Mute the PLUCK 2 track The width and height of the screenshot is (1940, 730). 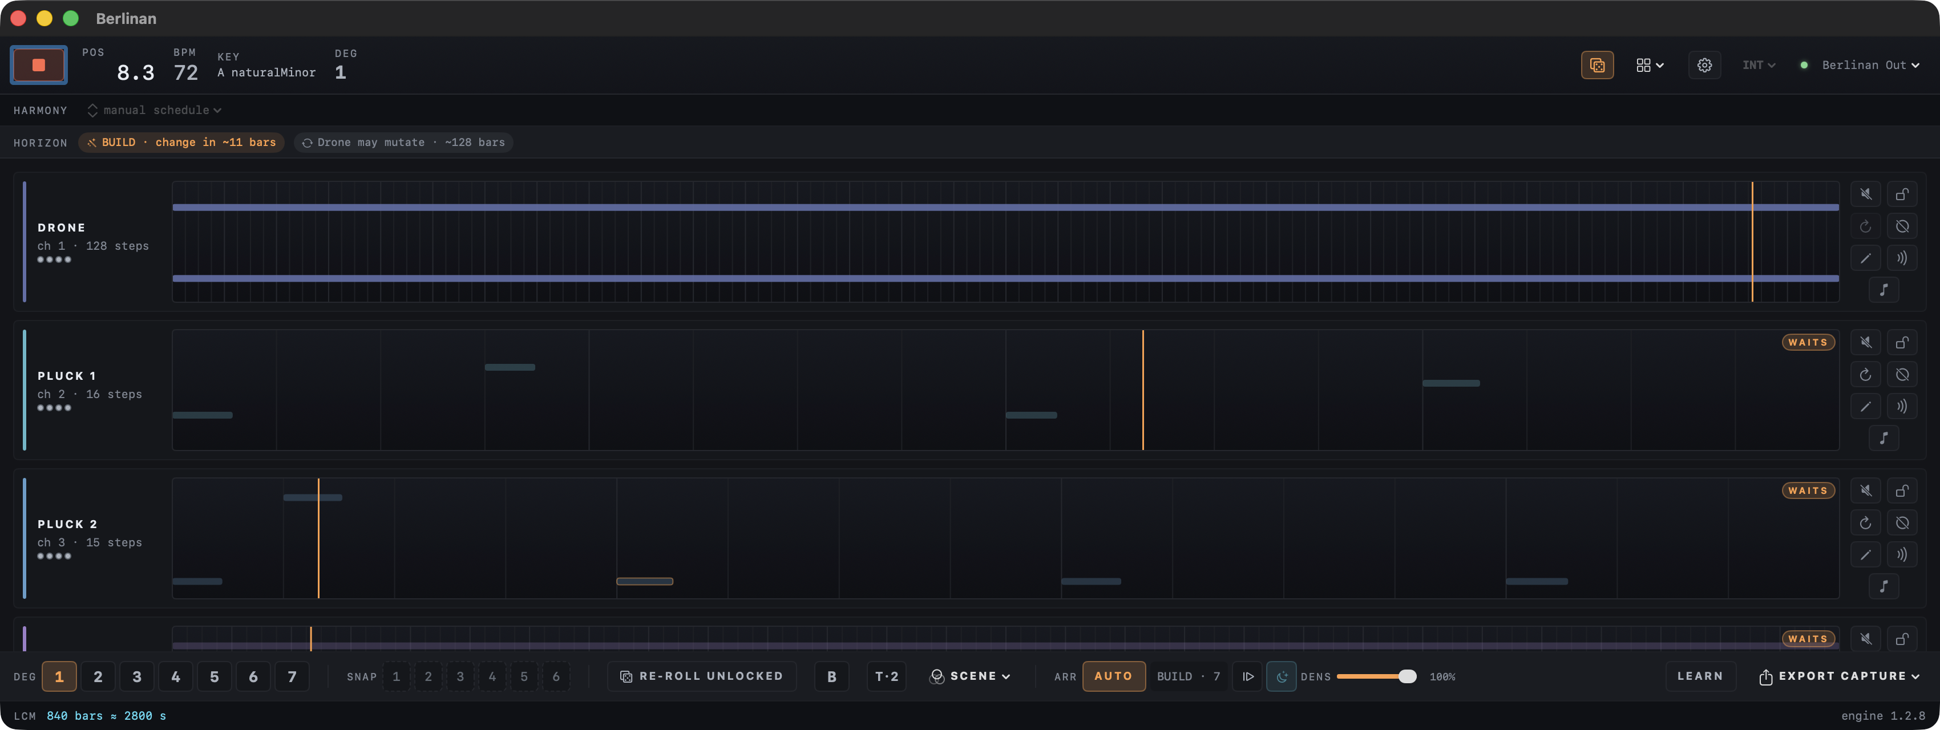pyautogui.click(x=1865, y=490)
